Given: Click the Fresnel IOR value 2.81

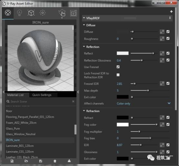Looking at the screenshot, I should pyautogui.click(x=120, y=84).
